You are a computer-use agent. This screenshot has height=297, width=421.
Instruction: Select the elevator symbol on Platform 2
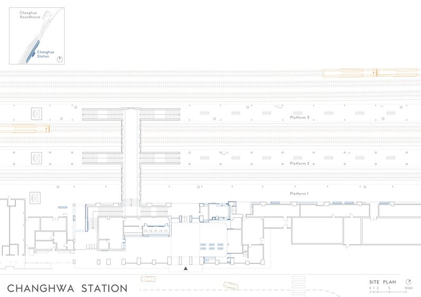(x=36, y=158)
